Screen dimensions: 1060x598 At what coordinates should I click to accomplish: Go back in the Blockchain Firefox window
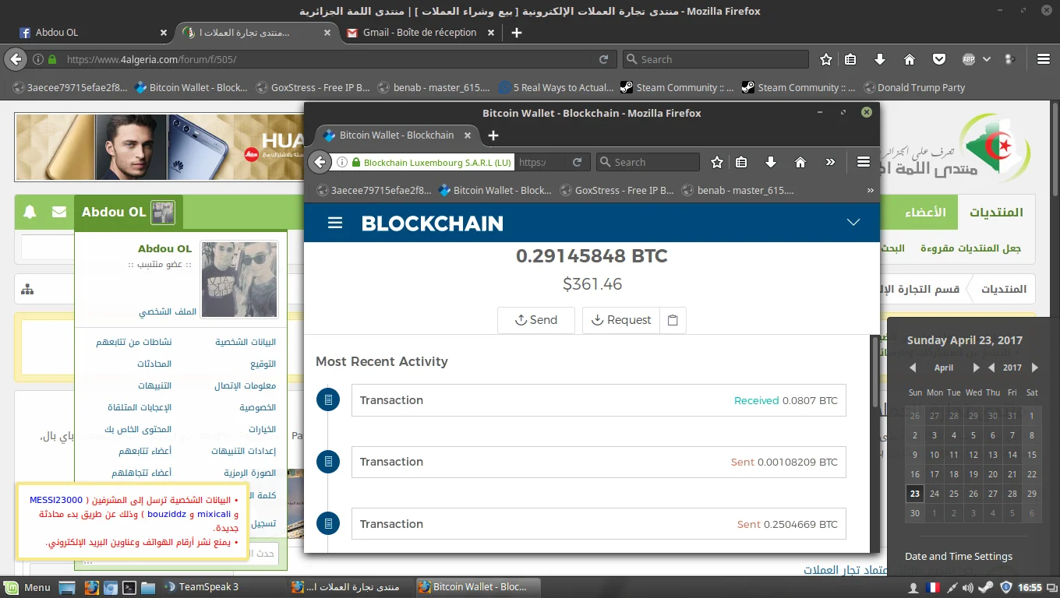point(320,162)
